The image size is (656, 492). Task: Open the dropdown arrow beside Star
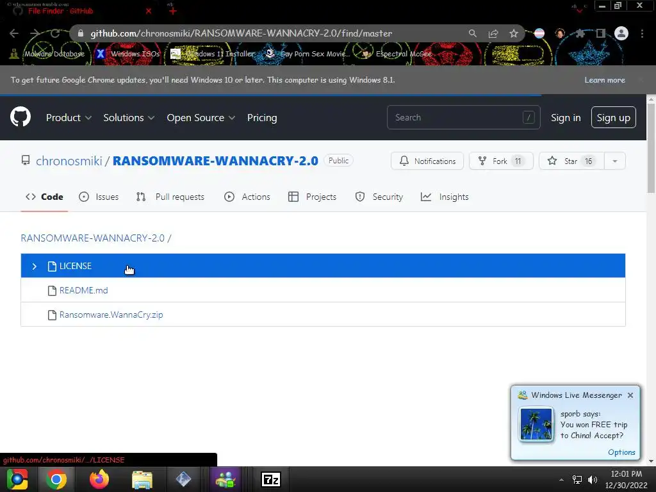click(x=615, y=161)
